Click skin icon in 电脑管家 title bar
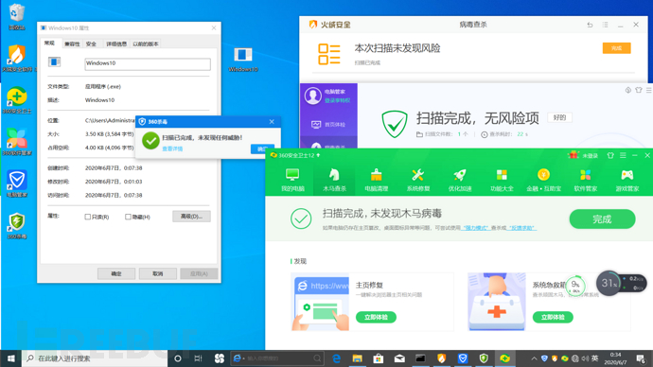The image size is (653, 367). click(x=639, y=90)
